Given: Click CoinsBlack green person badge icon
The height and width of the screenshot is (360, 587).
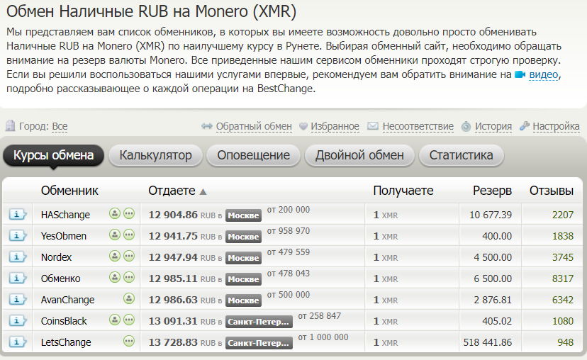Looking at the screenshot, I should coord(115,320).
